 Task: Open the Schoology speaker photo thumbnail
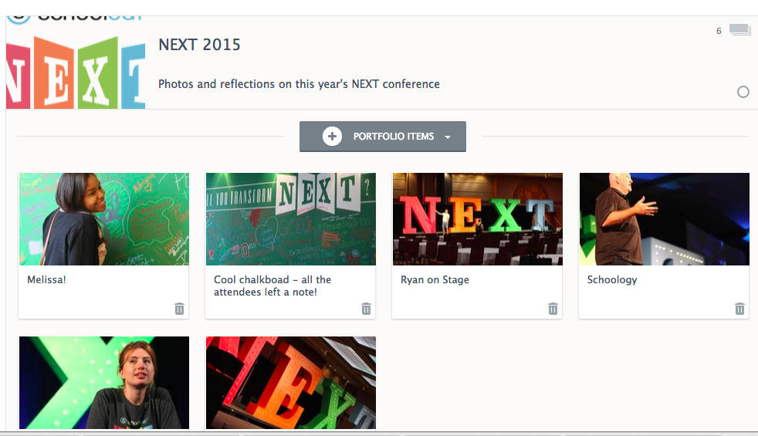coord(664,219)
